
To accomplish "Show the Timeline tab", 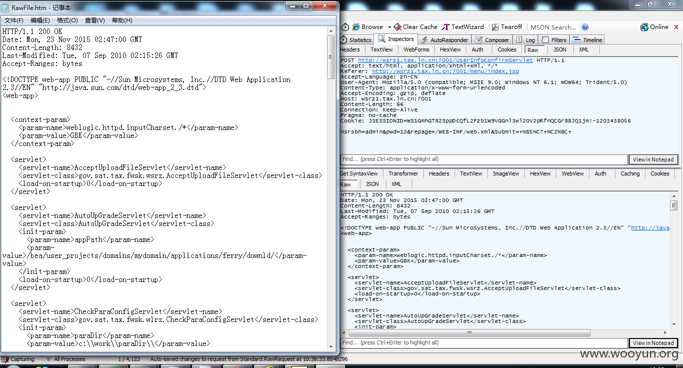I will [588, 40].
